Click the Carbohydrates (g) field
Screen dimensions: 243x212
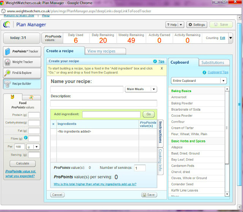coord(34,123)
